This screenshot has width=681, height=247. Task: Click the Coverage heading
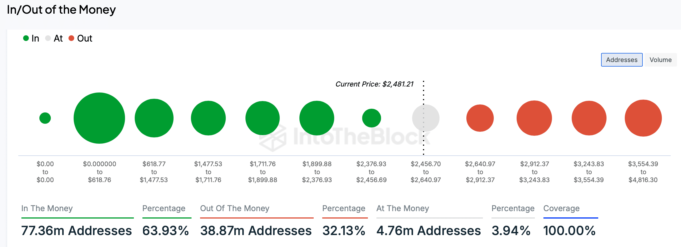click(x=561, y=208)
